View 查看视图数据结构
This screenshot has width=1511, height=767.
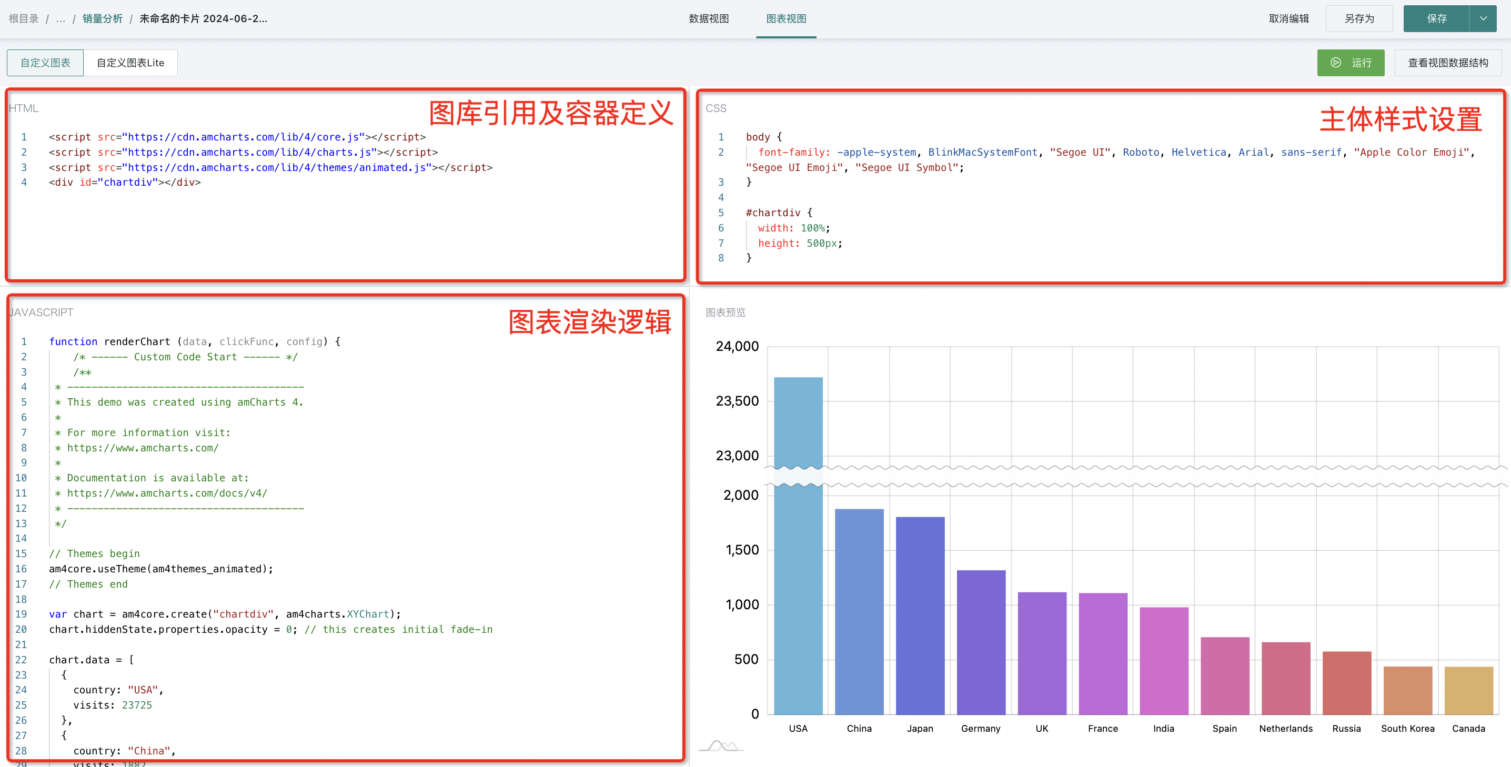coord(1448,63)
